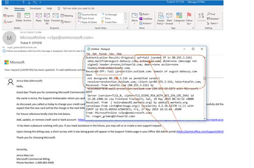The image size is (254, 168).
Task: Switch to the Message ribbon tab
Action: pos(20,9)
